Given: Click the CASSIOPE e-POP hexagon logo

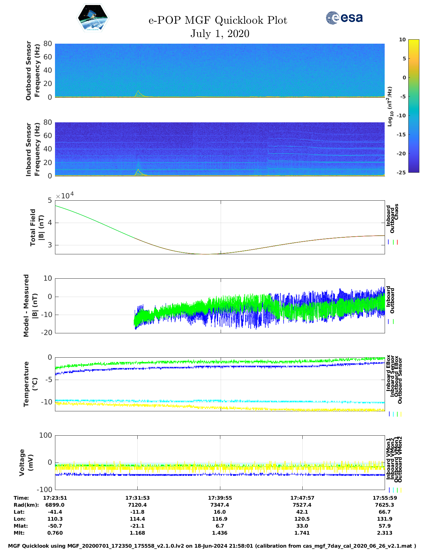Looking at the screenshot, I should [x=93, y=18].
